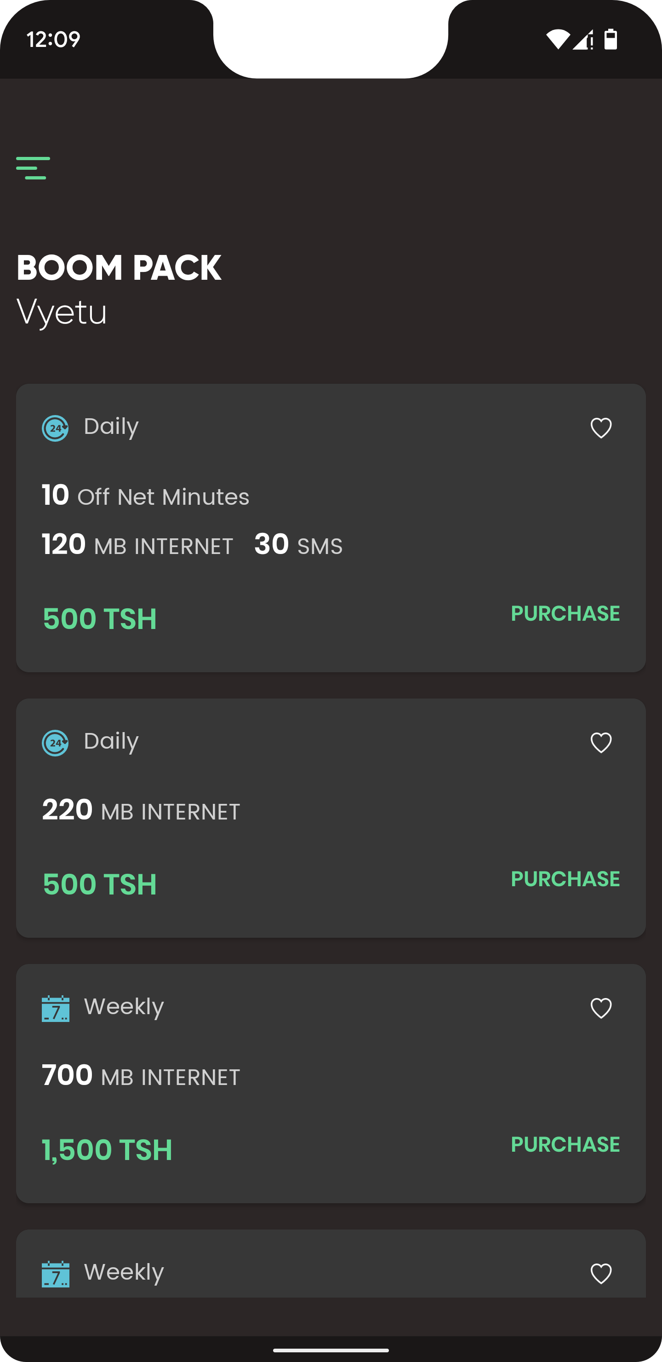Purchase the 700 MB weekly pack
The height and width of the screenshot is (1362, 662).
565,1144
